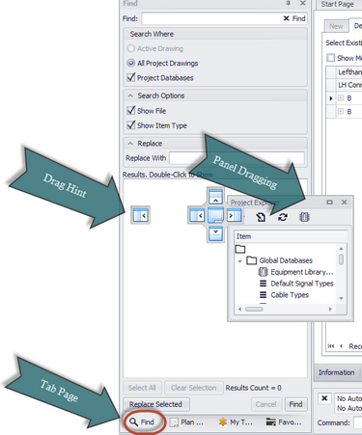Viewport: 362px width, 435px height.
Task: Clear the Find text with the X icon
Action: click(x=286, y=18)
